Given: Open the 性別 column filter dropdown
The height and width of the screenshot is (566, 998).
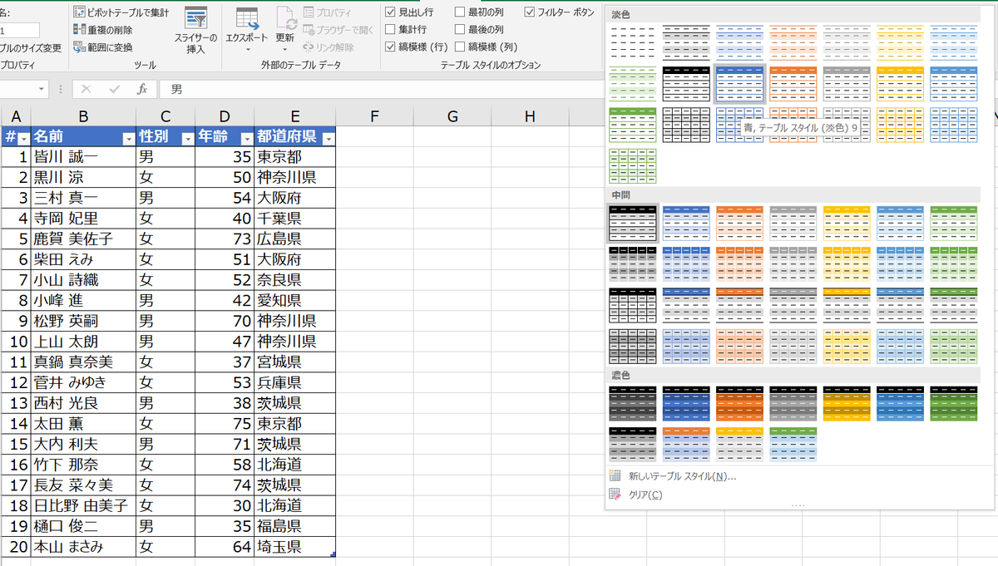Looking at the screenshot, I should tap(187, 139).
